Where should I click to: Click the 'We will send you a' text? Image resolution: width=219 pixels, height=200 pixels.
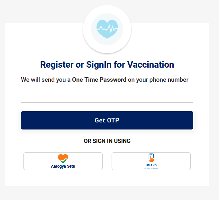point(46,80)
